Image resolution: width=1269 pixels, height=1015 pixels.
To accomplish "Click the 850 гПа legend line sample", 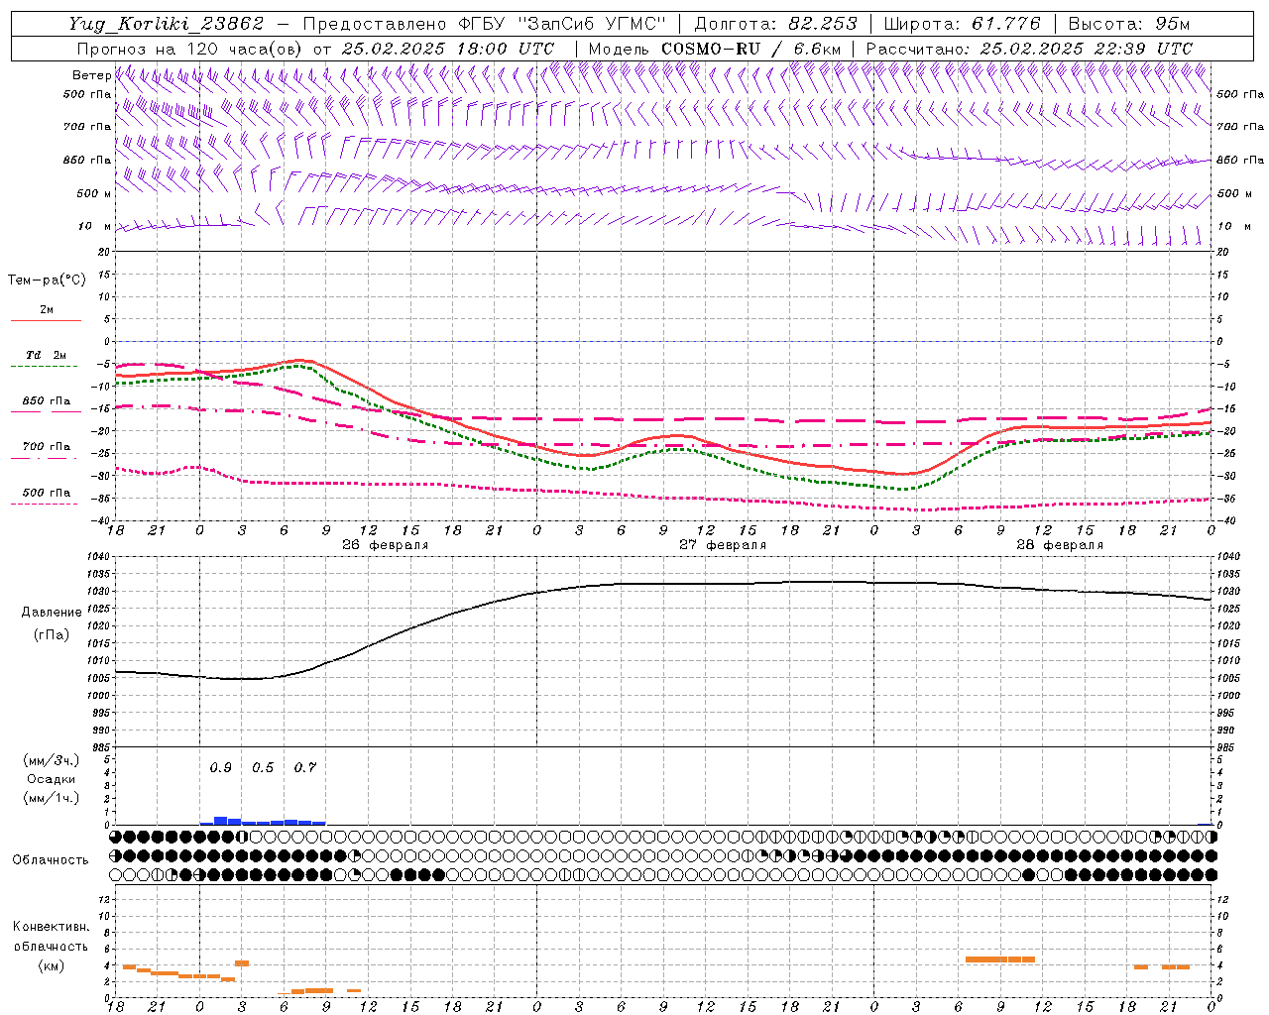I will (46, 410).
